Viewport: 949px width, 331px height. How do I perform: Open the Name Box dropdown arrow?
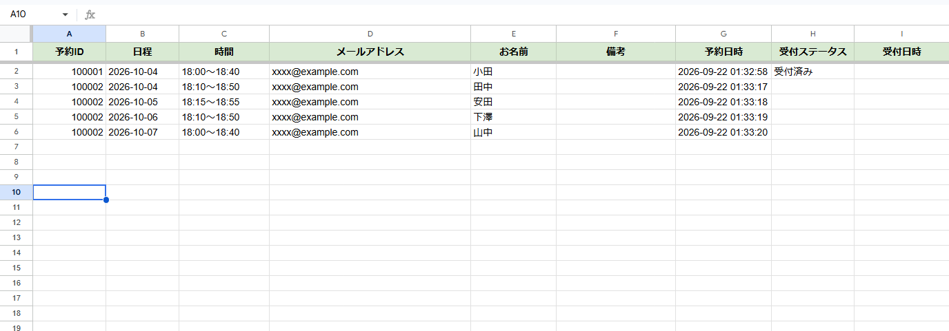click(66, 14)
